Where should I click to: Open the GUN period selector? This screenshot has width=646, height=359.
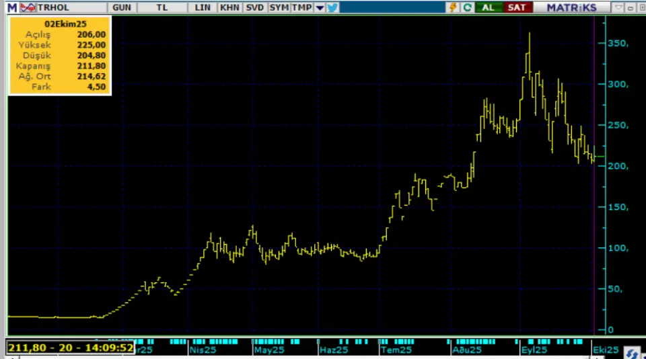(122, 7)
